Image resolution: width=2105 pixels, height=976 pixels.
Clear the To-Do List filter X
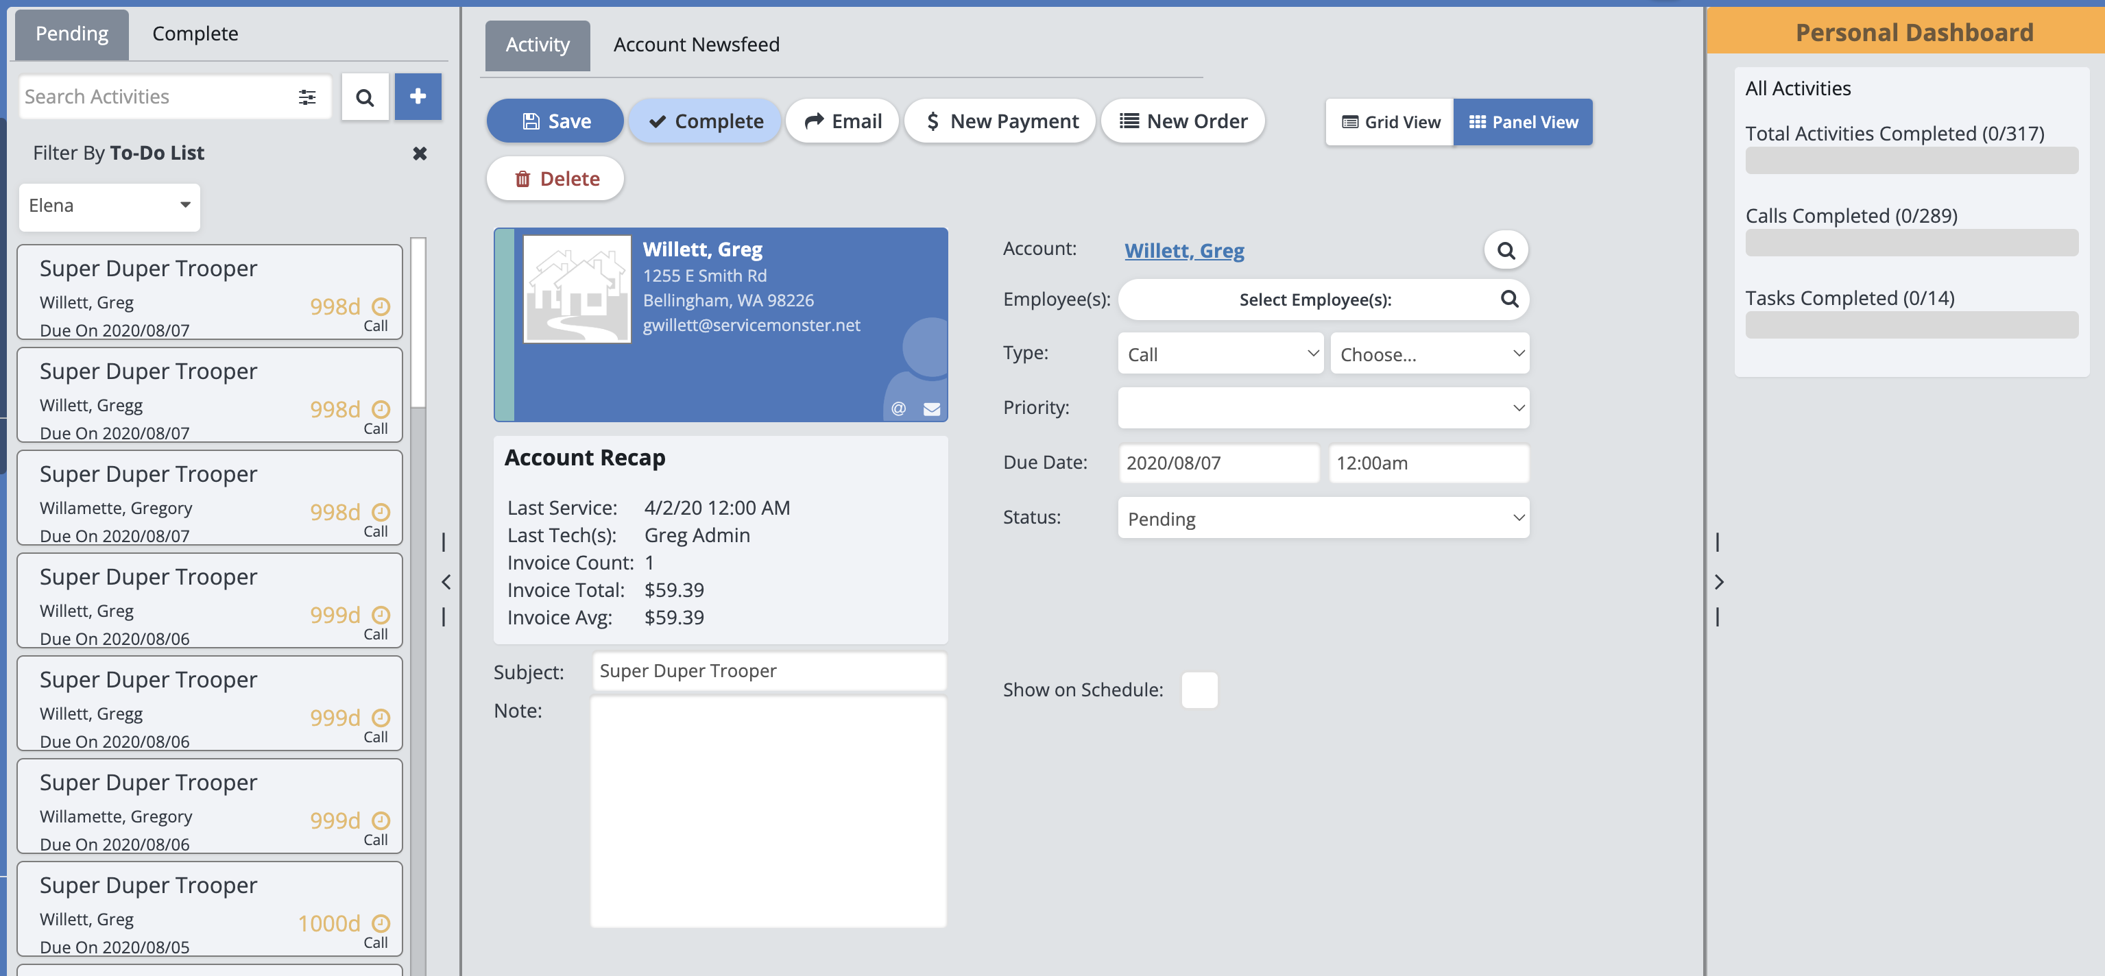pyautogui.click(x=419, y=153)
